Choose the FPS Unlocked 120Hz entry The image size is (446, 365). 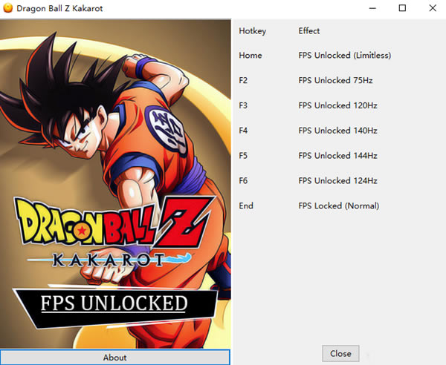(x=337, y=105)
